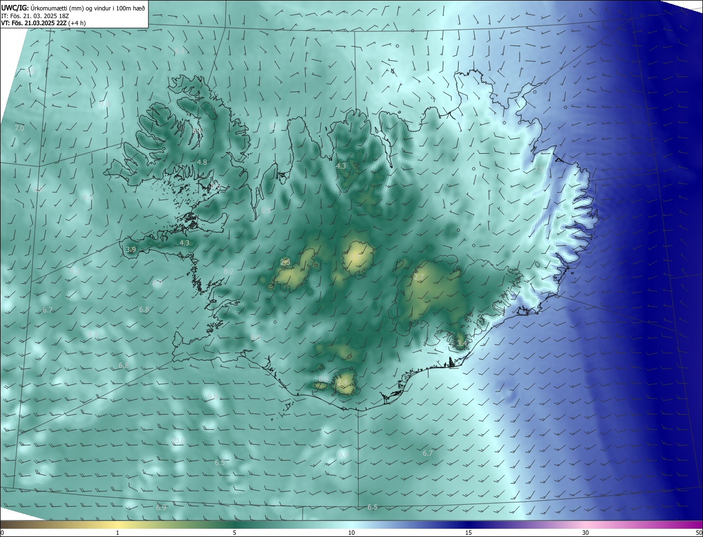Click the VT: Fös. 21.03.2025 22Z (+4 h) line
Screen dimensions: 703x537
click(x=43, y=23)
